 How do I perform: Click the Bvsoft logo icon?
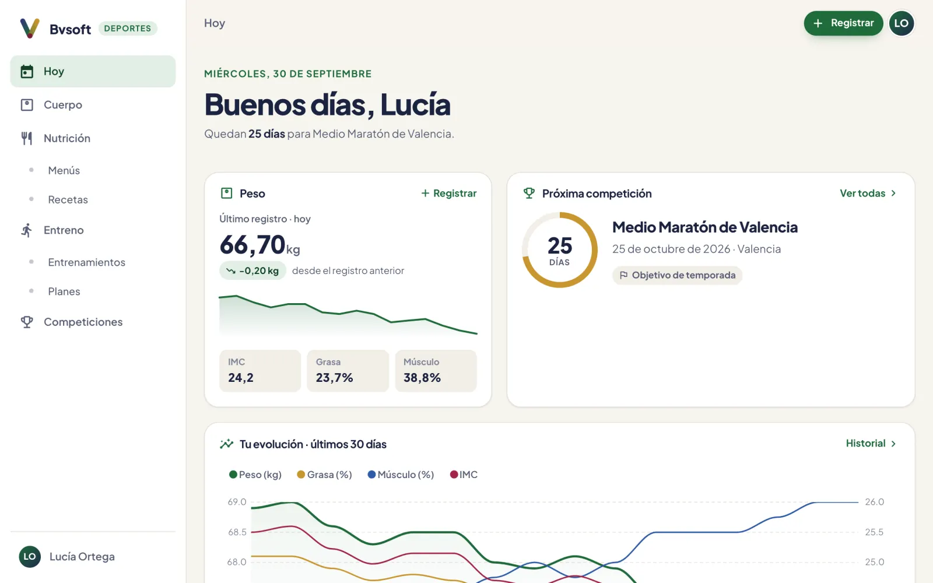(x=30, y=28)
